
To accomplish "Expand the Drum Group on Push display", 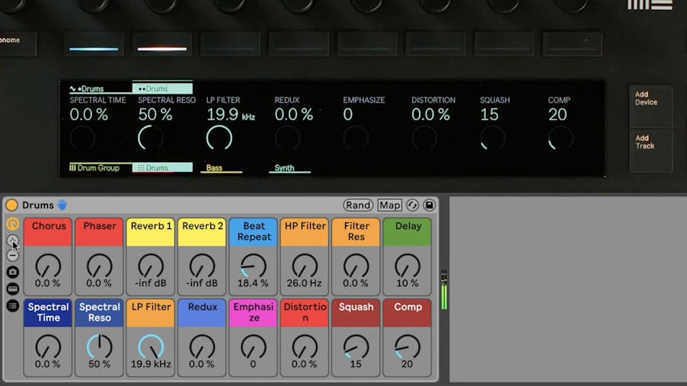I will pyautogui.click(x=95, y=168).
